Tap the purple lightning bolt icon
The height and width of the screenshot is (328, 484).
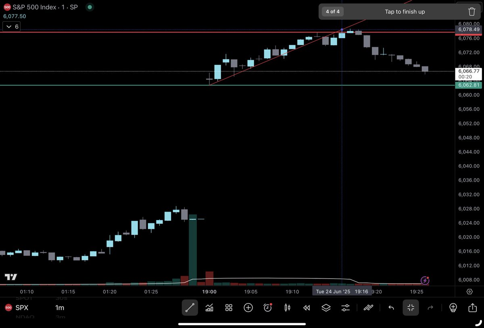tap(425, 280)
